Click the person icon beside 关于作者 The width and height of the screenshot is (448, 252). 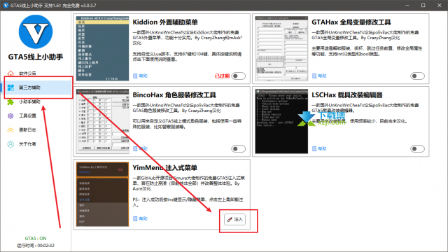pos(10,144)
